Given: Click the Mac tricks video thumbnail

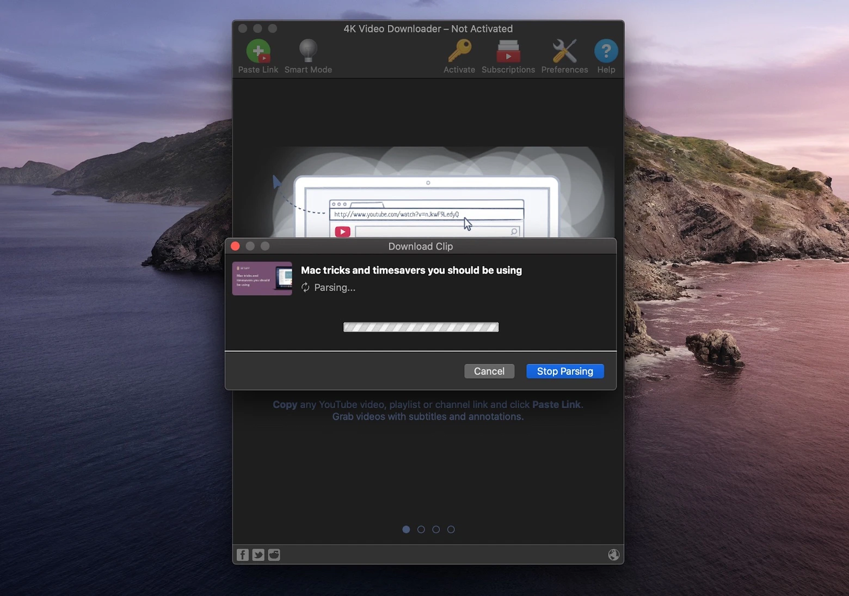Looking at the screenshot, I should 262,278.
